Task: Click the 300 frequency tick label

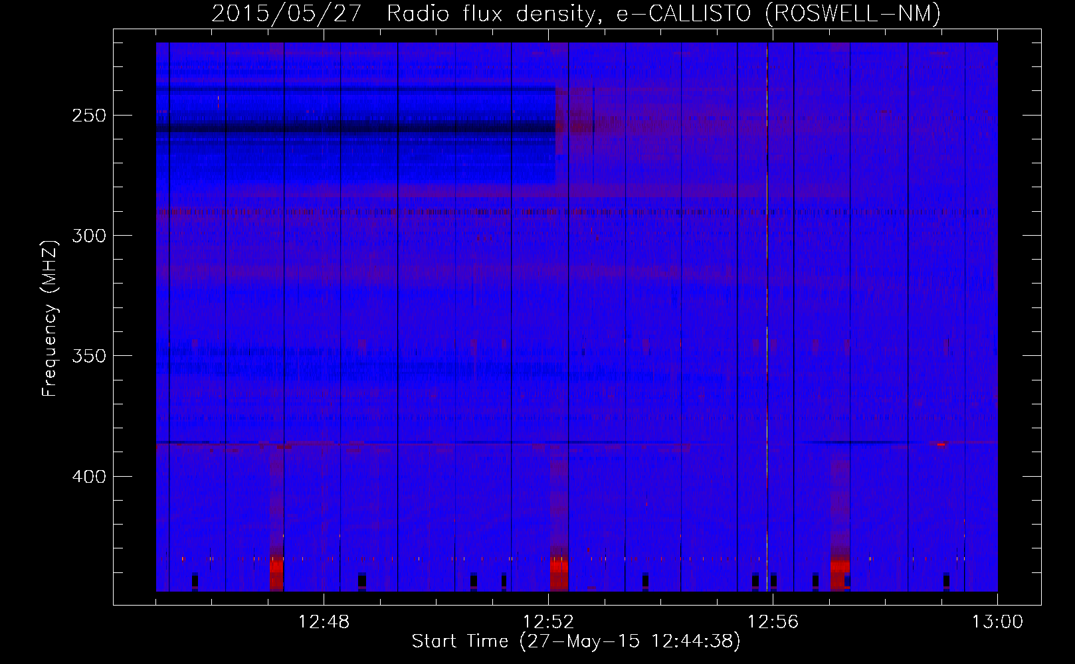Action: tap(90, 236)
